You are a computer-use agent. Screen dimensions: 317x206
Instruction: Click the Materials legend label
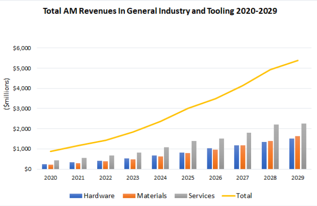pos(151,196)
